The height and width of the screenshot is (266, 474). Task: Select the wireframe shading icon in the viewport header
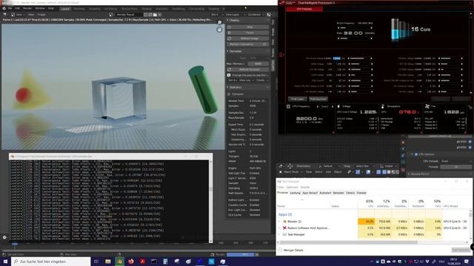[x=384, y=172]
